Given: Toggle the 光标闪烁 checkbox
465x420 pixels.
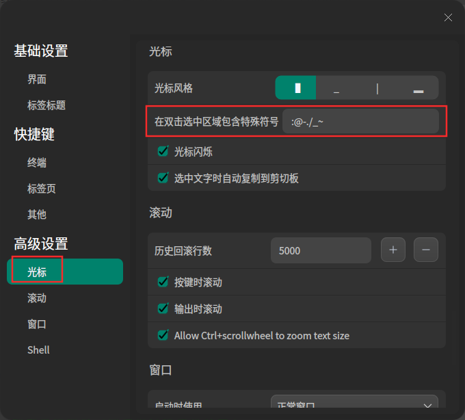Looking at the screenshot, I should (163, 151).
